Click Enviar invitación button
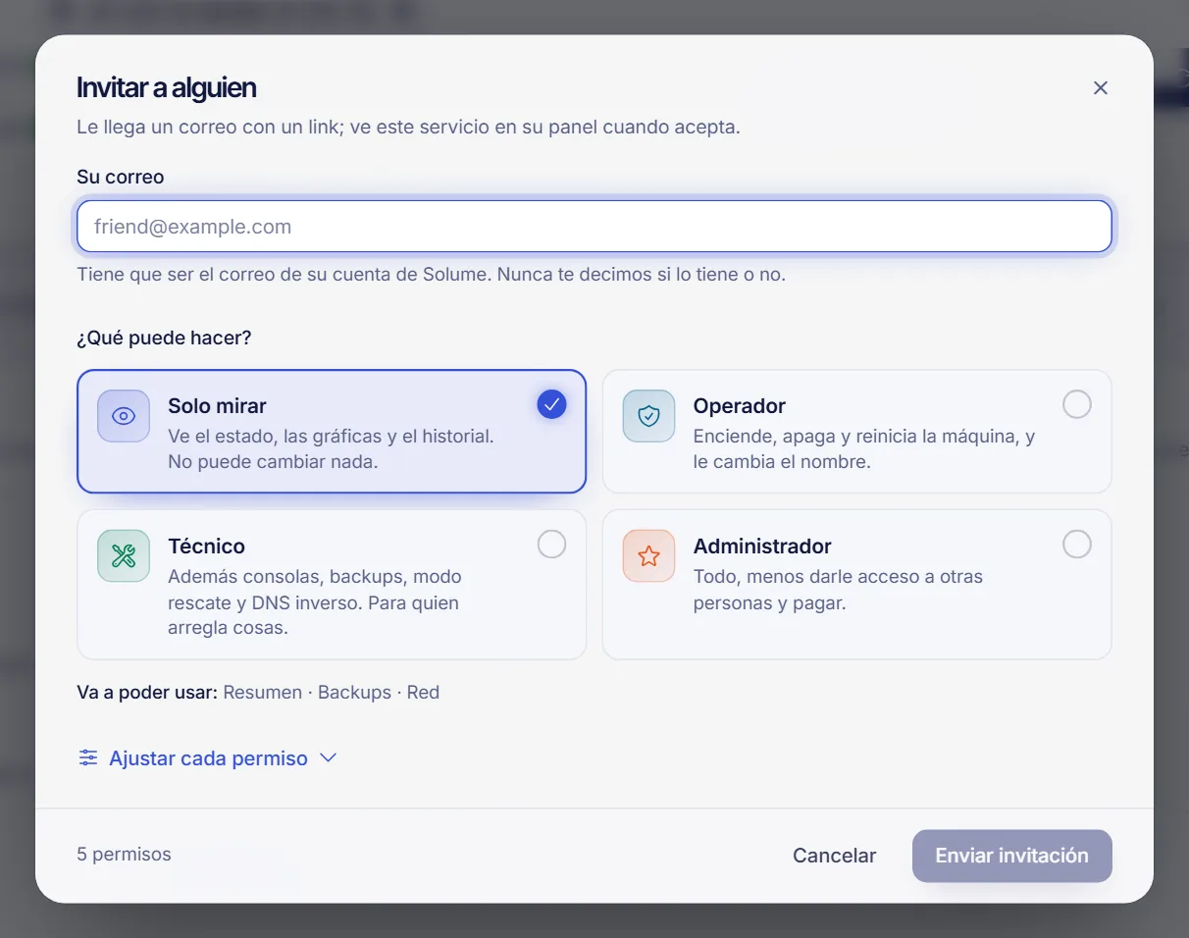The width and height of the screenshot is (1189, 938). pyautogui.click(x=1011, y=856)
